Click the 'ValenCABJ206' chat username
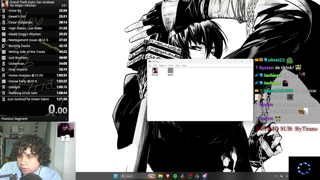 (x=278, y=91)
